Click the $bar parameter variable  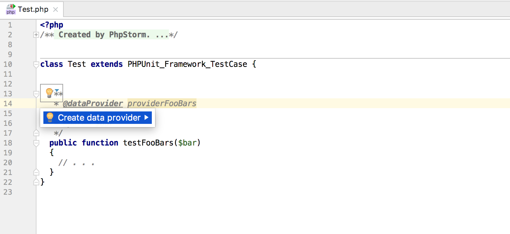coord(187,143)
